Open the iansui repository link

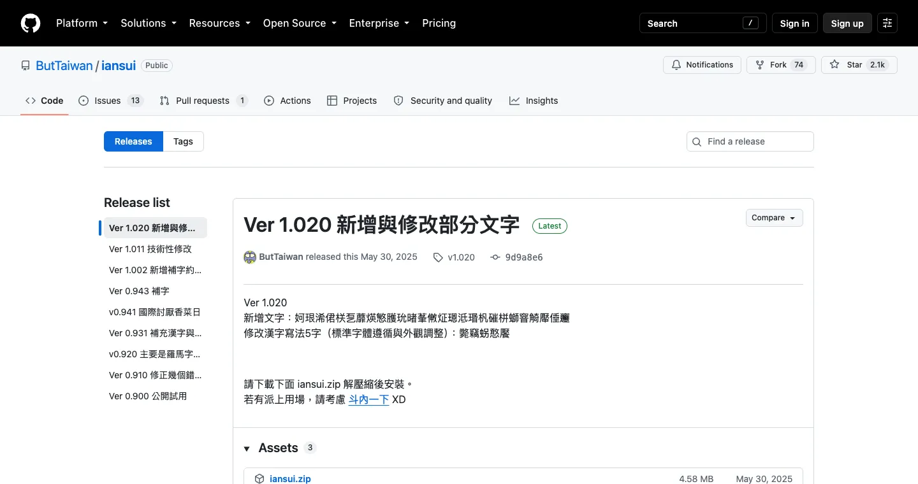coord(119,65)
